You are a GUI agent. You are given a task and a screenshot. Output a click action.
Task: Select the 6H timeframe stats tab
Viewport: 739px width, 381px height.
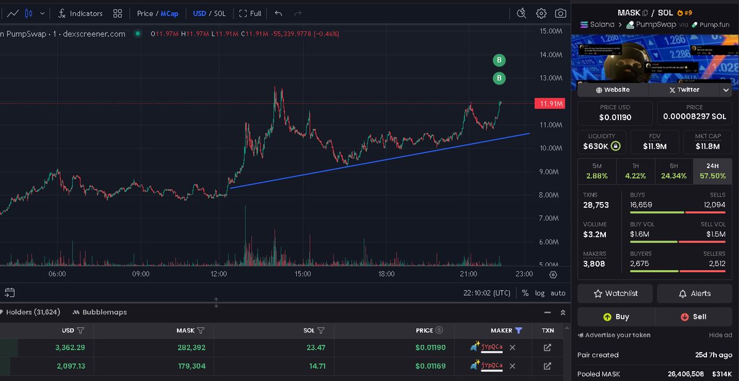pyautogui.click(x=674, y=171)
